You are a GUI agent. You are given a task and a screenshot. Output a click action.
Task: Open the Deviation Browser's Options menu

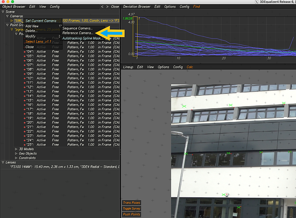[170, 7]
